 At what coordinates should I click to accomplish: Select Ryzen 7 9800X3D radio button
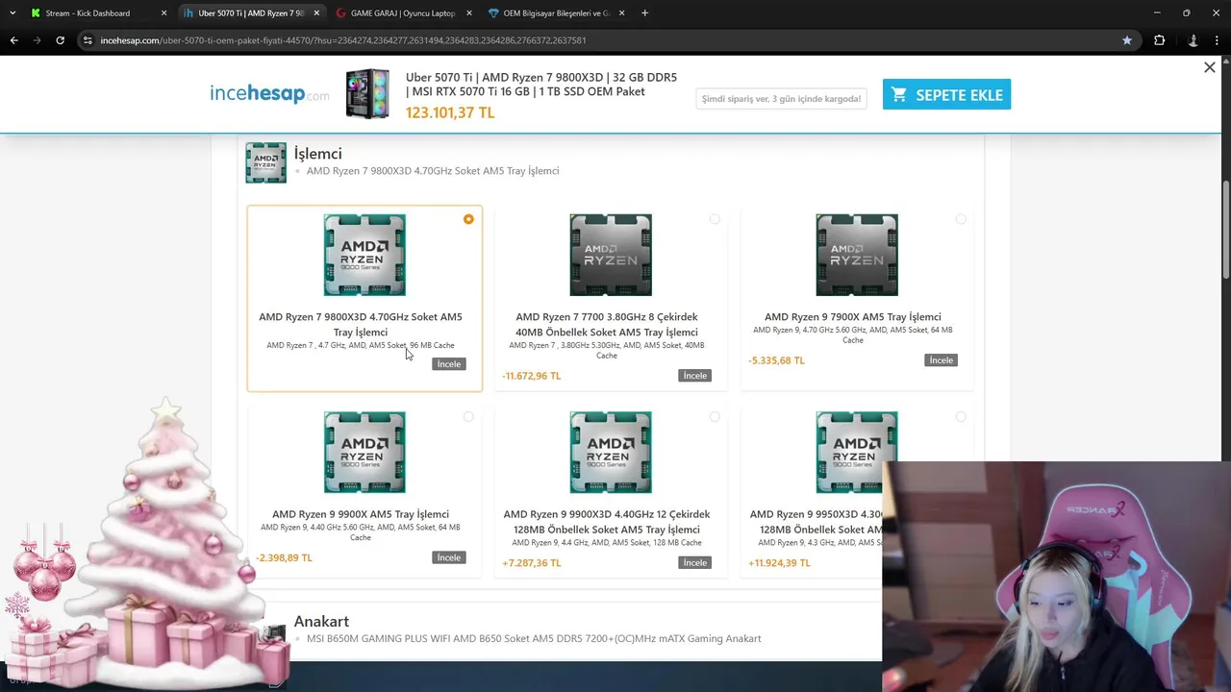pyautogui.click(x=468, y=219)
